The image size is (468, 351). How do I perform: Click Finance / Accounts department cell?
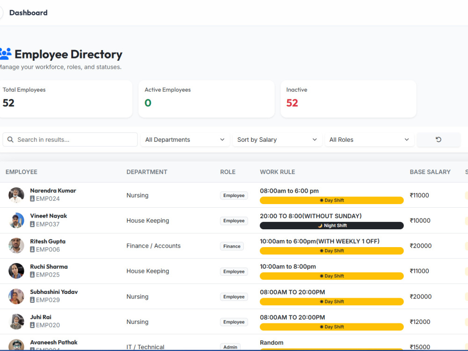click(x=154, y=246)
